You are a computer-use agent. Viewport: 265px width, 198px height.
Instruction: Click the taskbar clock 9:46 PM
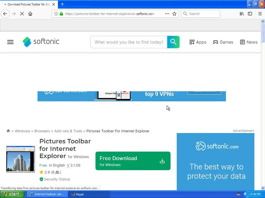pos(255,194)
